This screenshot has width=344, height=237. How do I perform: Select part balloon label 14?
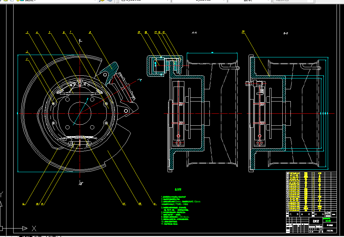tap(24, 204)
